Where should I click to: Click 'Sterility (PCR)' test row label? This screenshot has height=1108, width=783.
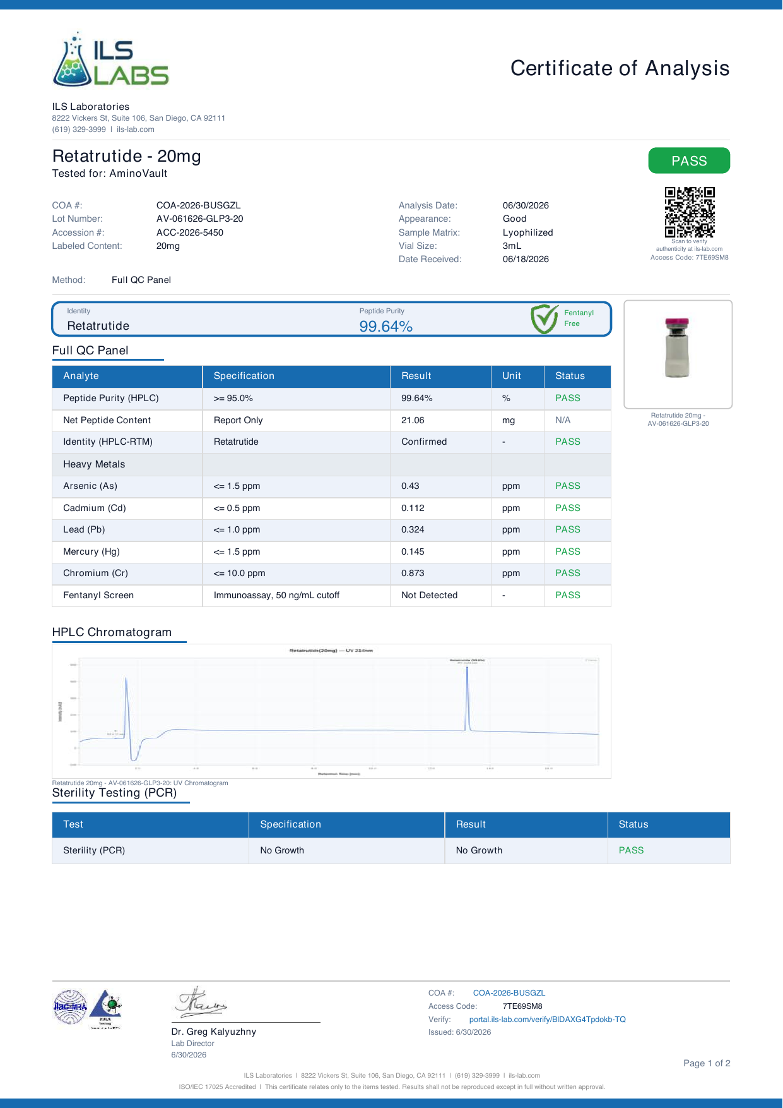tap(94, 850)
